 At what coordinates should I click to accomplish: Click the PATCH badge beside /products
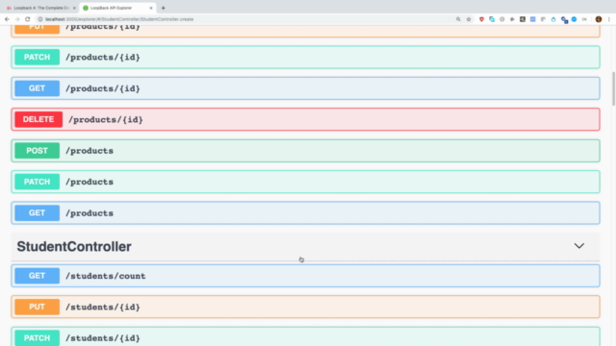click(37, 182)
